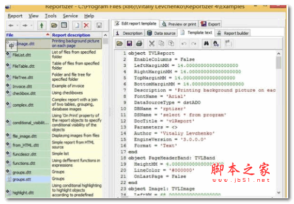The image size is (294, 204).
Task: Open the Export tab
Action: (210, 24)
